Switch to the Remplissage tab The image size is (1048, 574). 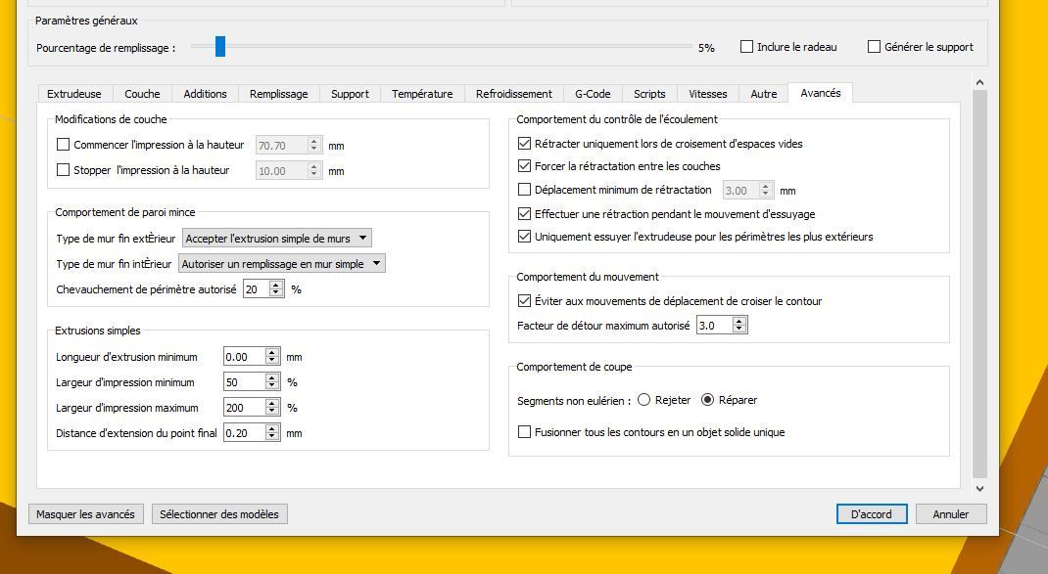pyautogui.click(x=279, y=94)
